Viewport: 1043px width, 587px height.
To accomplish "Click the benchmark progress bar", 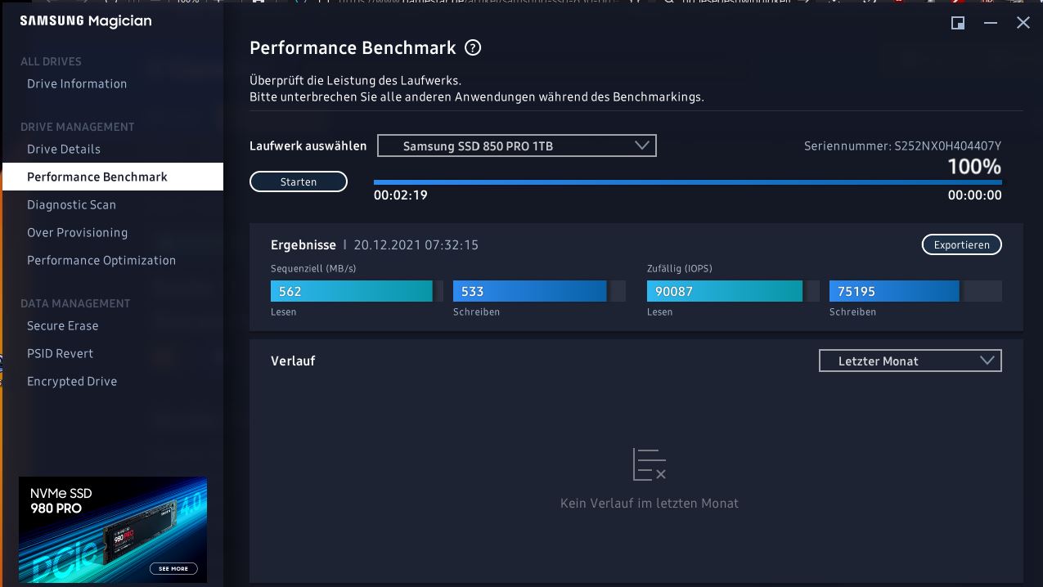I will [x=688, y=183].
